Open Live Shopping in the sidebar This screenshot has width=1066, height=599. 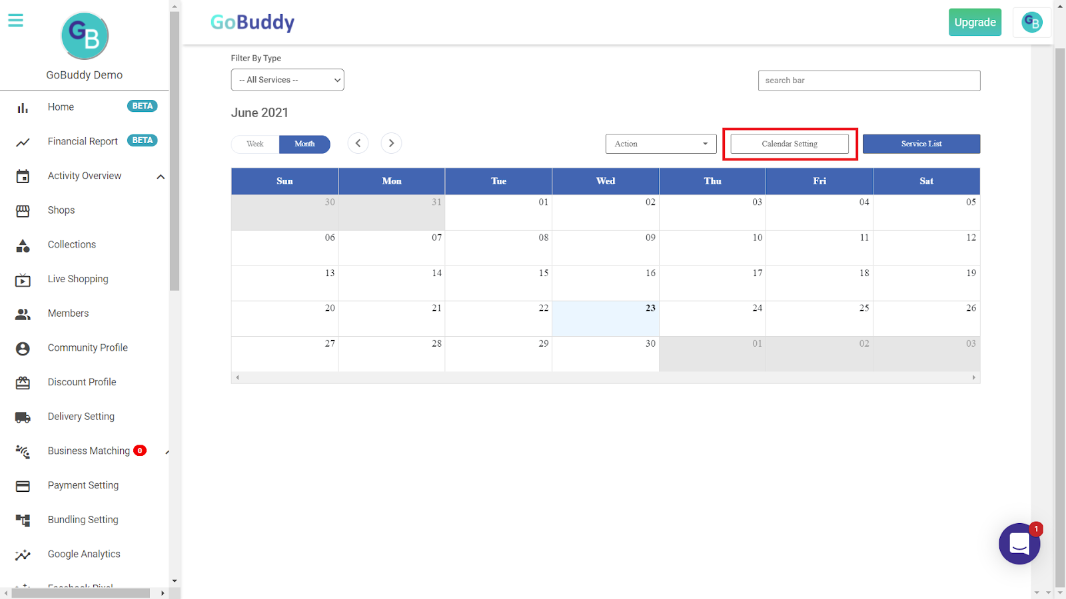click(78, 279)
